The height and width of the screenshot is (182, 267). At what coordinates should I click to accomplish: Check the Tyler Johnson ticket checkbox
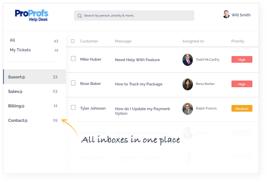(x=73, y=107)
